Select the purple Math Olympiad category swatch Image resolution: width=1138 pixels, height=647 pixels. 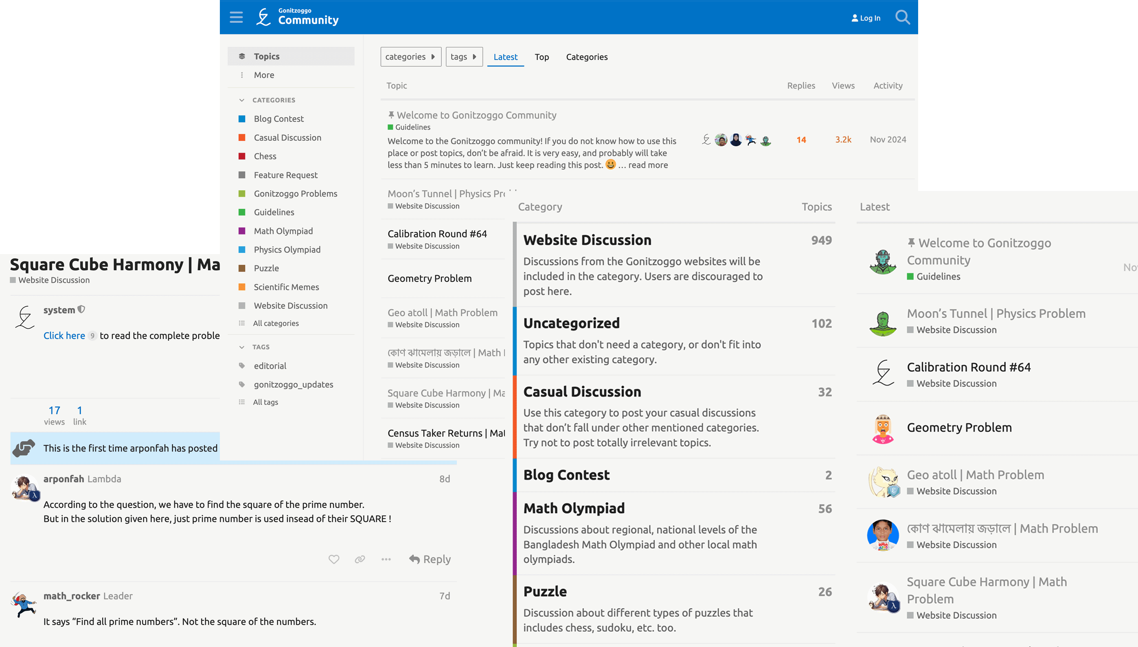point(242,231)
